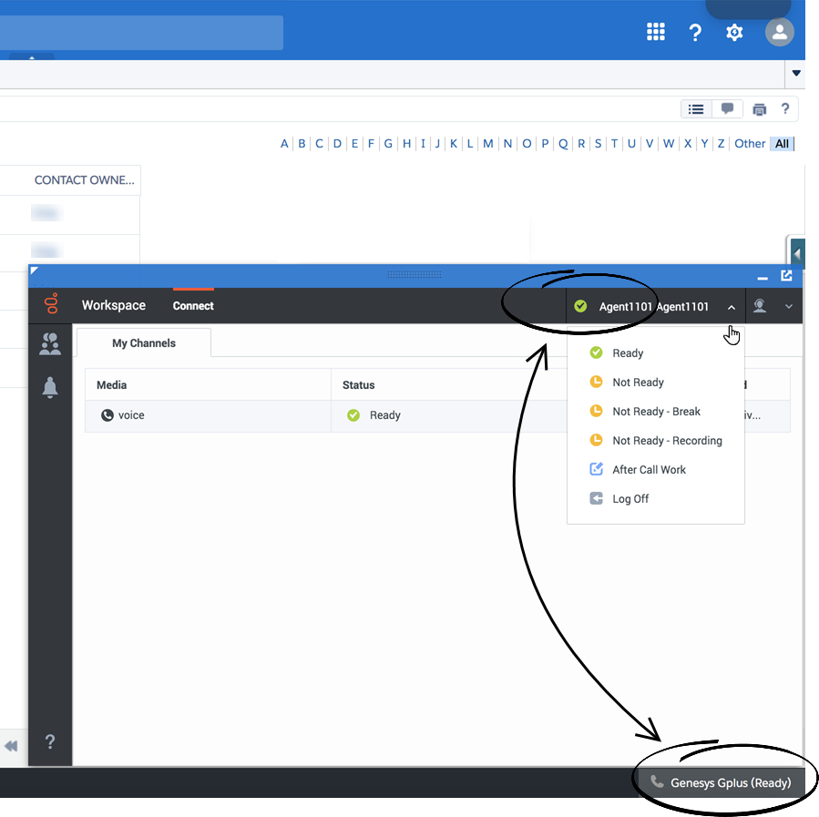Expand the tab bar dropdown arrow
Screen dimensions: 819x817
click(x=796, y=74)
